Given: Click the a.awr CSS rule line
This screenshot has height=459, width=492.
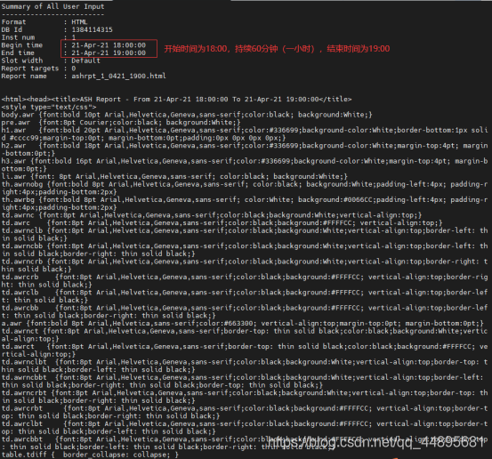Looking at the screenshot, I should (243, 324).
